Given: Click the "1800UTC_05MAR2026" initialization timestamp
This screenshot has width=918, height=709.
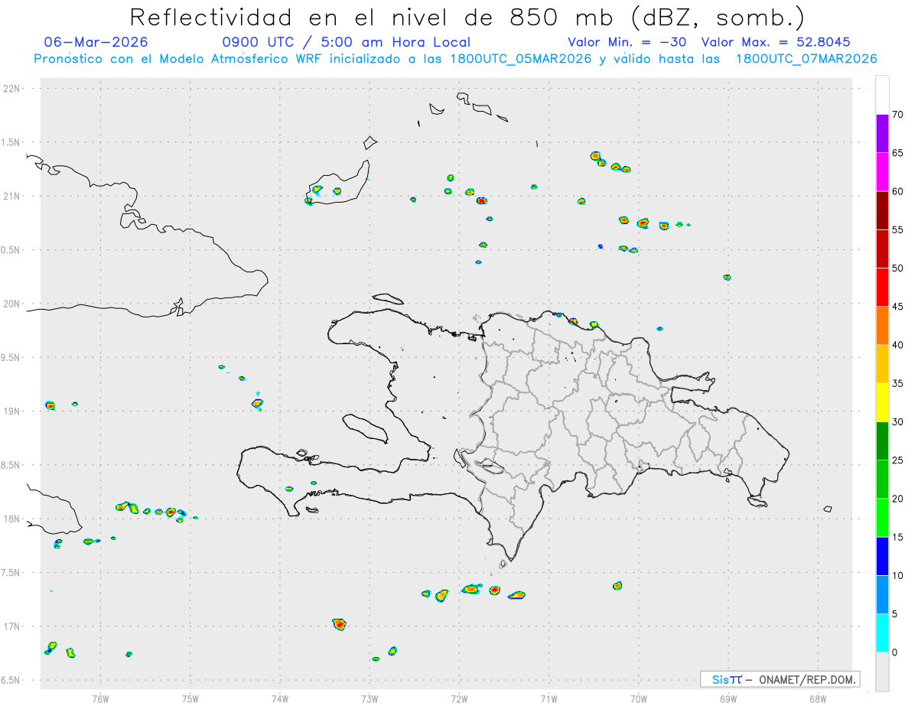Looking at the screenshot, I should [x=520, y=59].
